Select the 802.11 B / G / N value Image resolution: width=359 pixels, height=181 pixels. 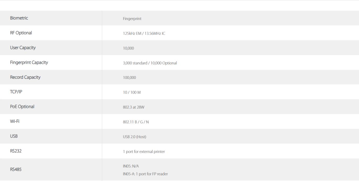136,122
